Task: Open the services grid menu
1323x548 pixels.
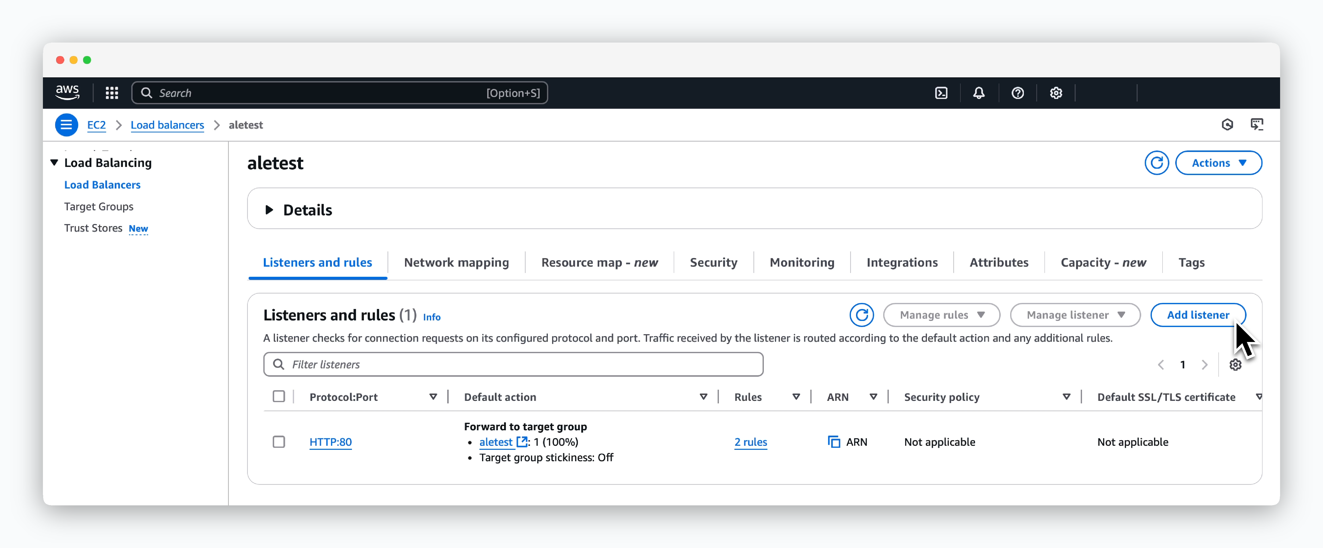Action: pos(112,93)
